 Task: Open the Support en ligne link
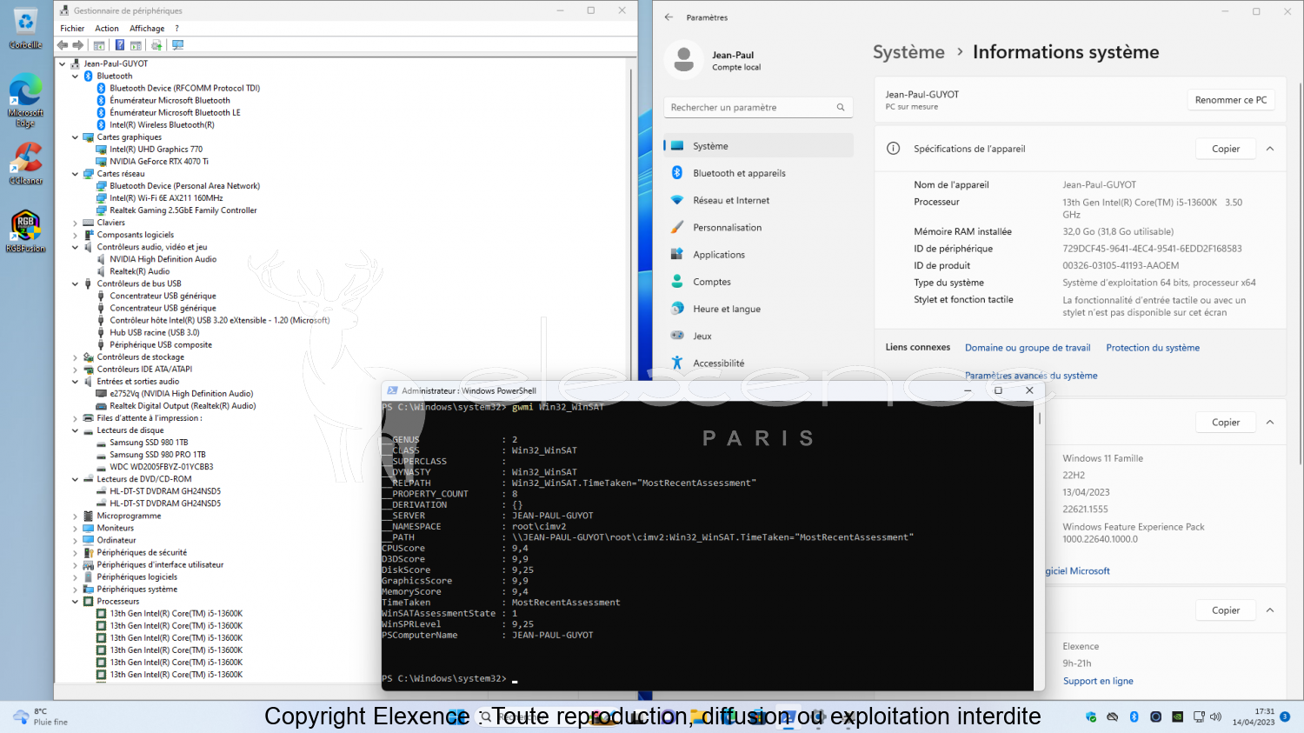coord(1098,681)
